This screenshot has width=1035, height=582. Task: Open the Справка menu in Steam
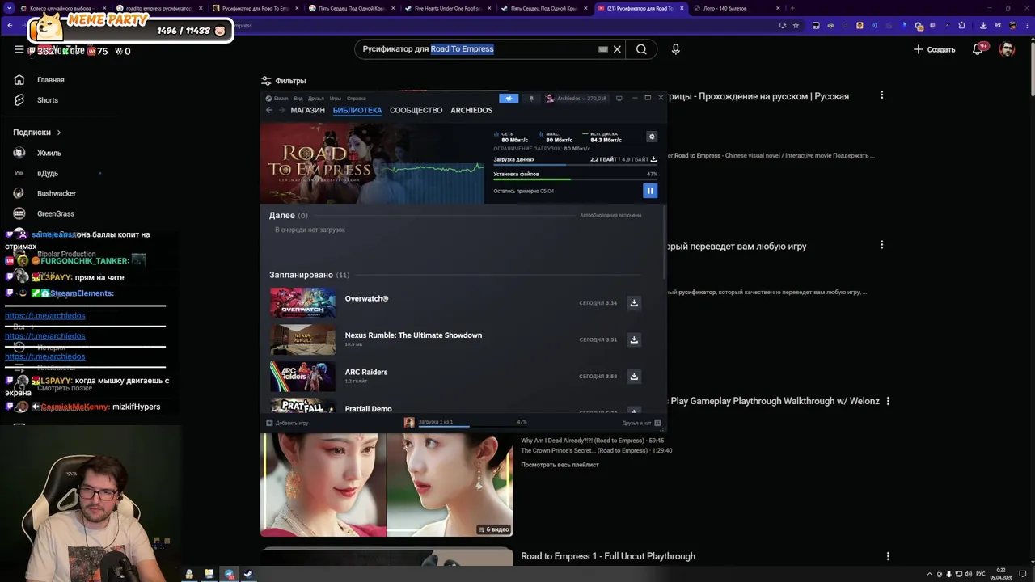click(356, 99)
